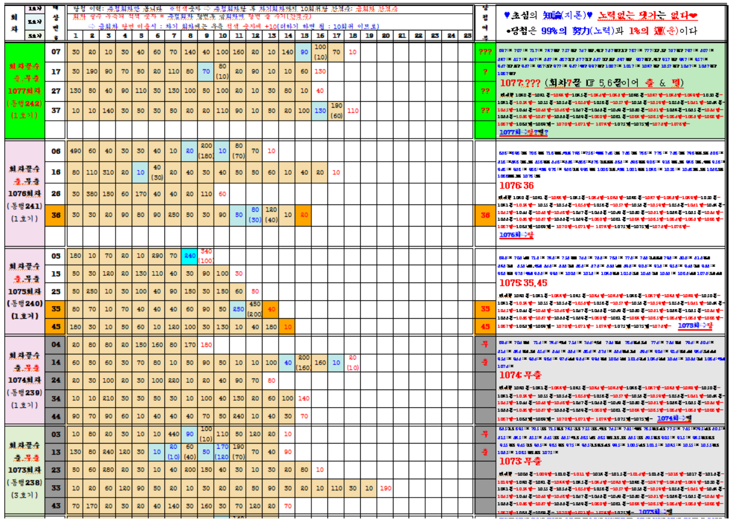Click column header 1 in the grid

pyautogui.click(x=76, y=36)
